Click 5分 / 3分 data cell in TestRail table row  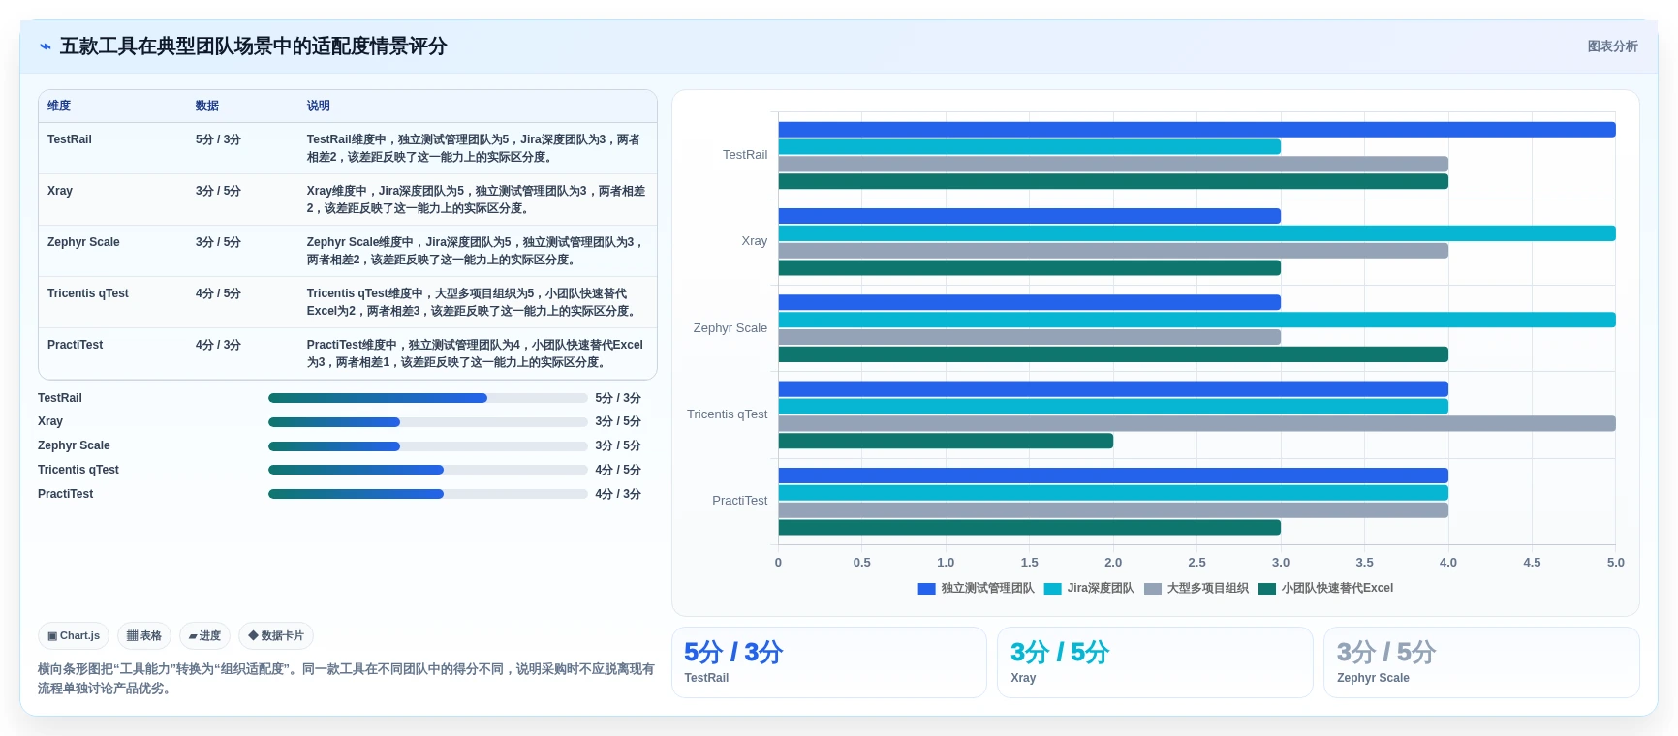(x=218, y=139)
